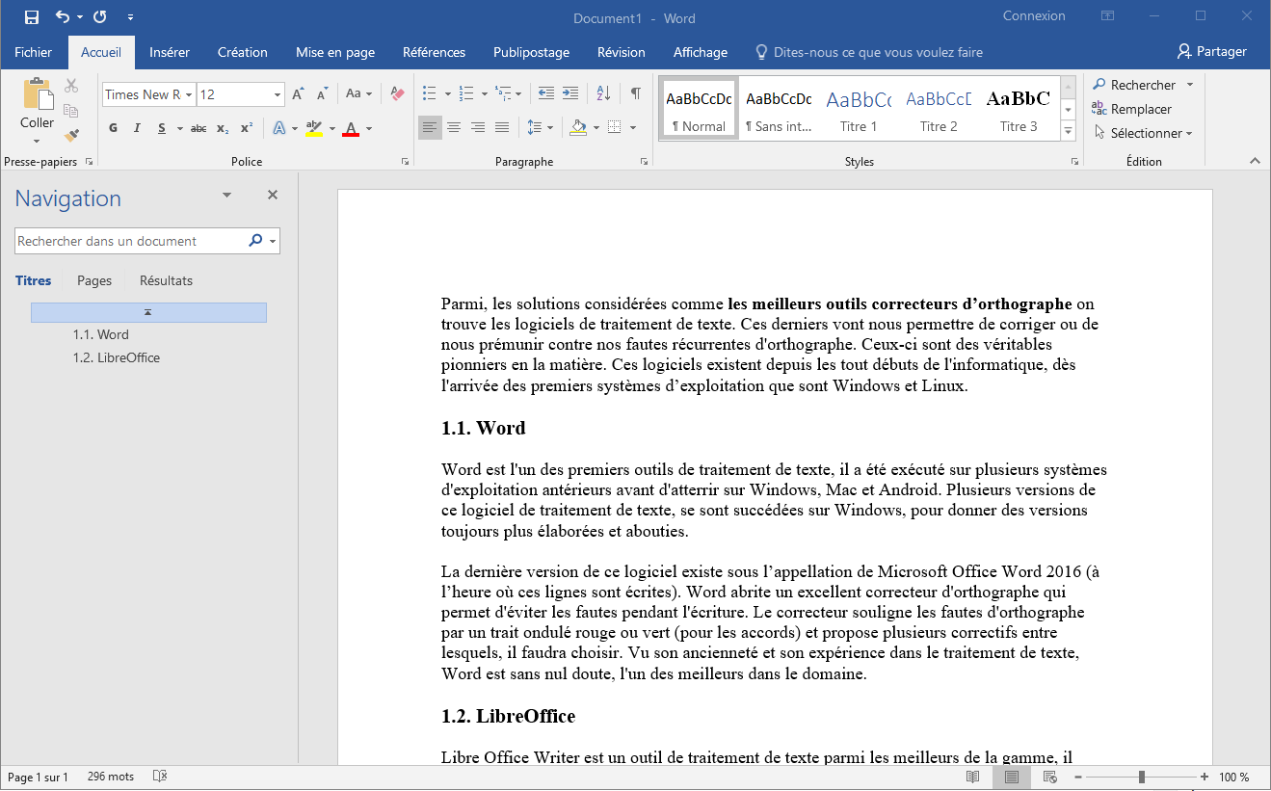
Task: Click the text highlight color icon
Action: pos(313,127)
